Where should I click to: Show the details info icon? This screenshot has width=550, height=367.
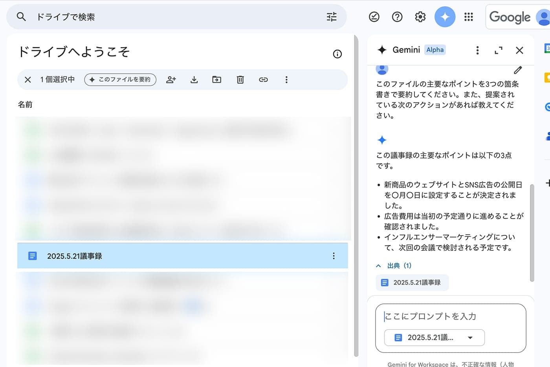tap(337, 54)
